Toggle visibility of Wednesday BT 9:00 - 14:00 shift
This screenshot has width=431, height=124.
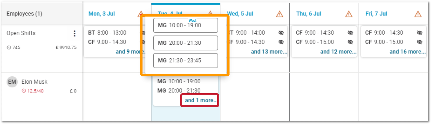coord(281,33)
